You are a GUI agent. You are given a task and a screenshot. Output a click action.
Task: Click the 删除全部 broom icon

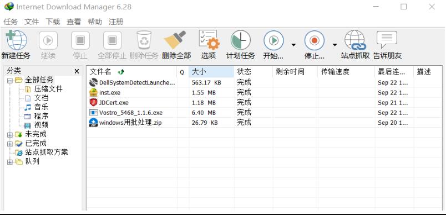175,40
